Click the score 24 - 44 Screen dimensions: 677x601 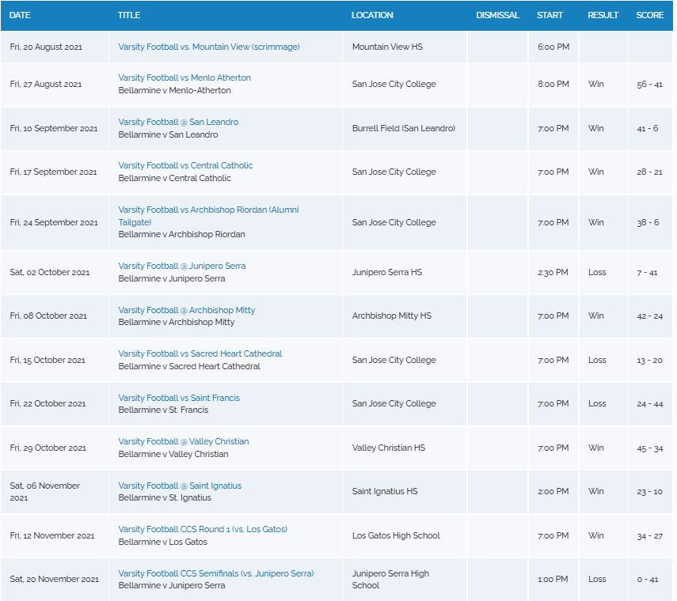pyautogui.click(x=649, y=404)
